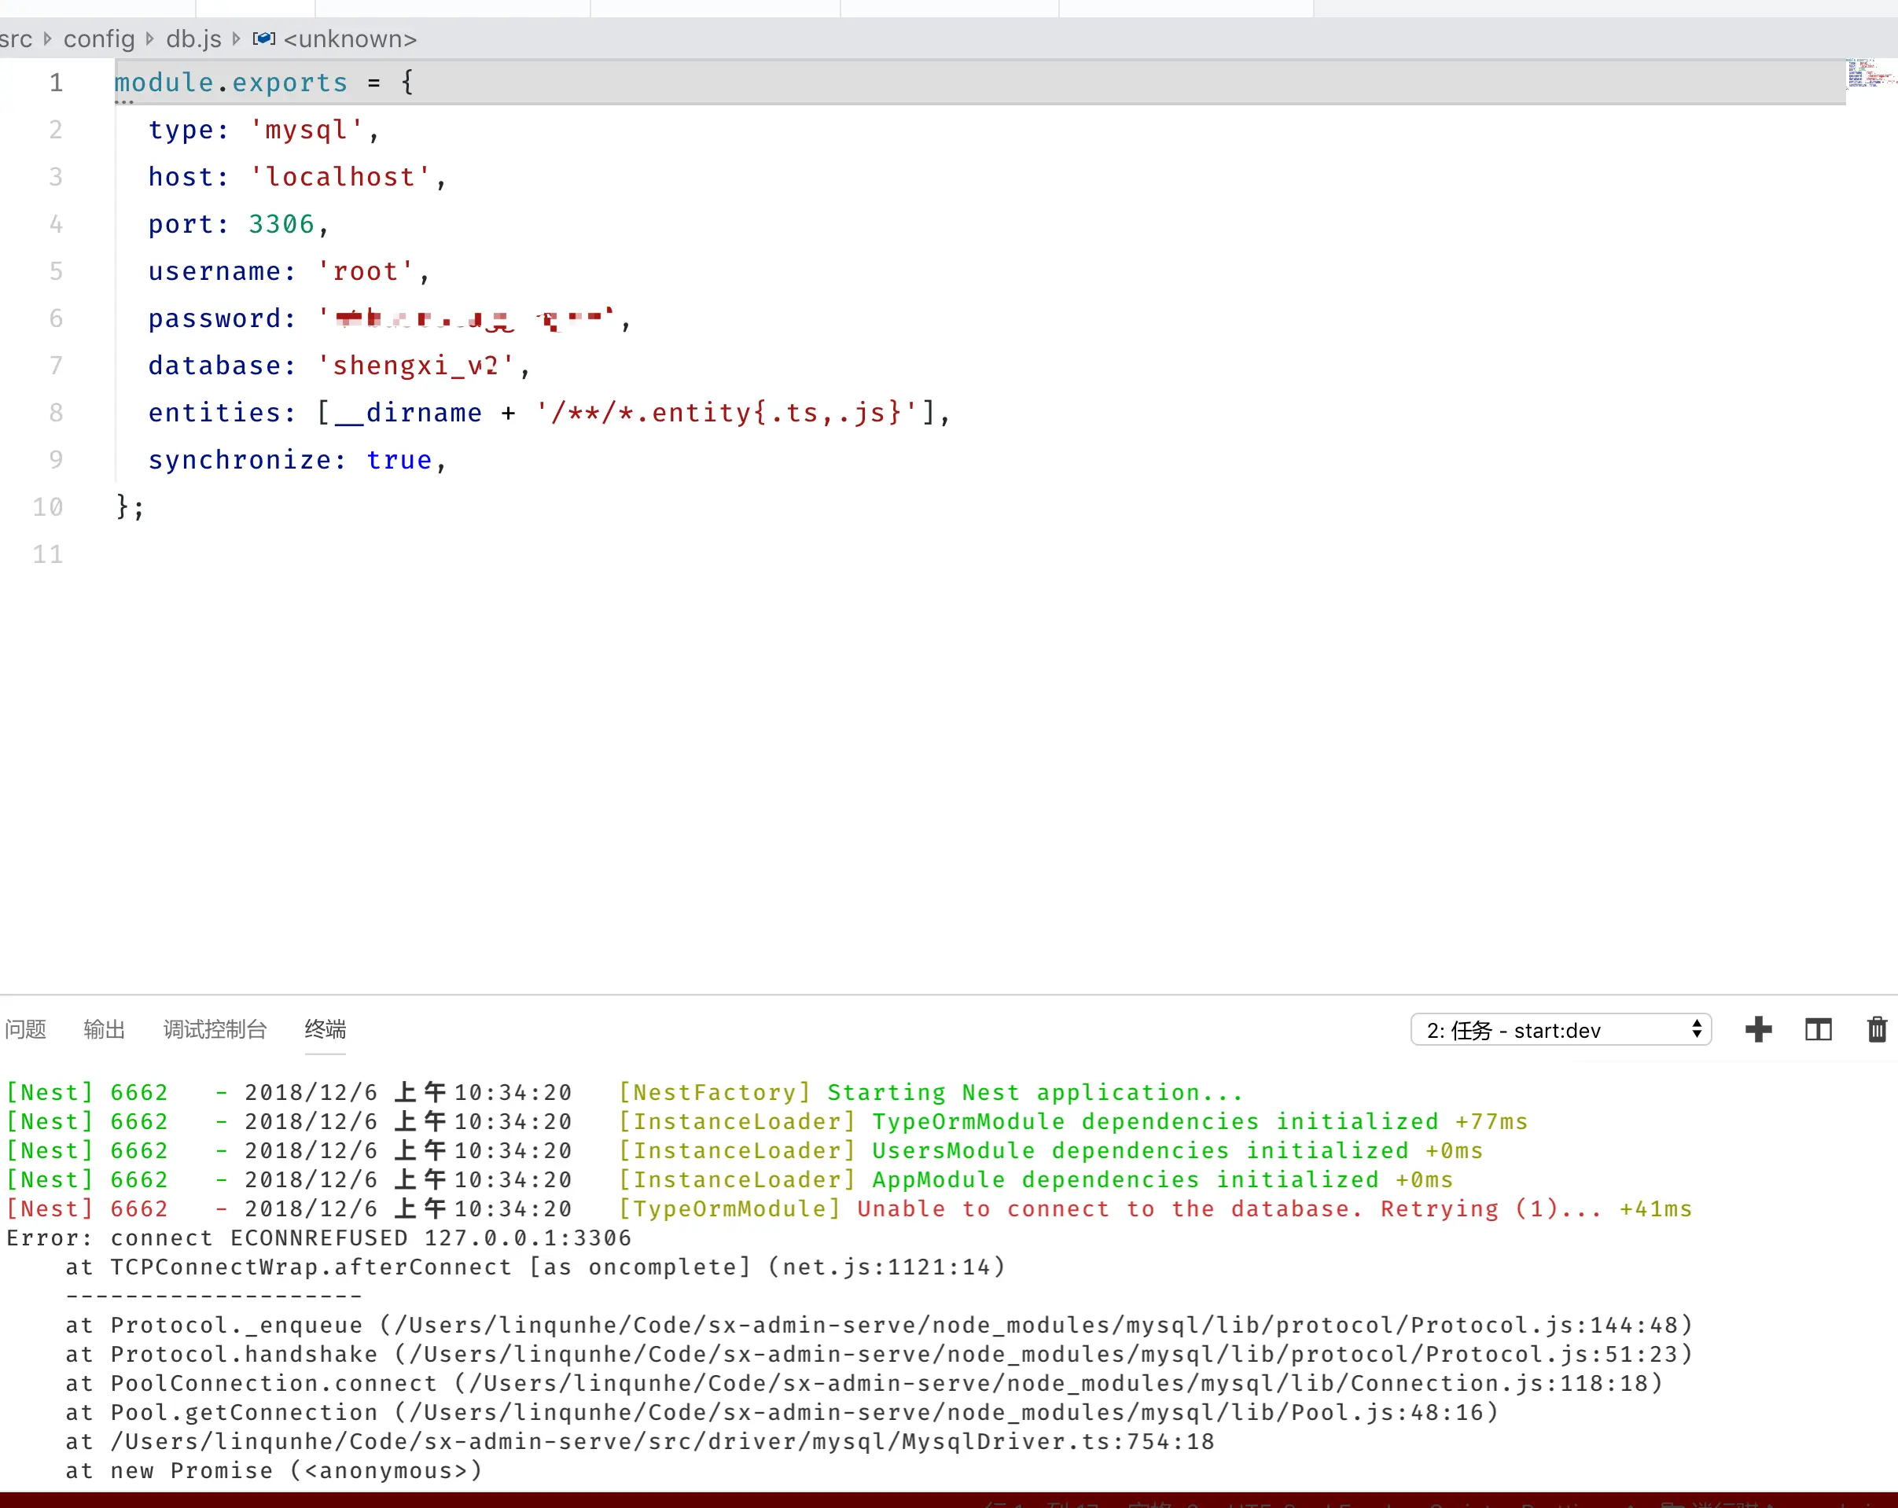Click the <unknown> breadcrumb symbol
Image resolution: width=1898 pixels, height=1508 pixels.
tap(350, 39)
